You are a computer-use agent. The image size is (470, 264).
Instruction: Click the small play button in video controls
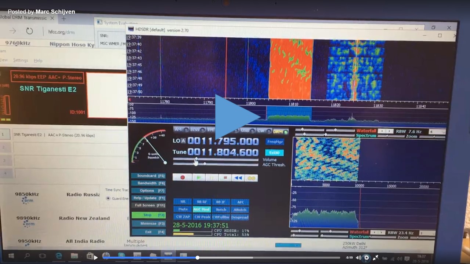[96, 257]
